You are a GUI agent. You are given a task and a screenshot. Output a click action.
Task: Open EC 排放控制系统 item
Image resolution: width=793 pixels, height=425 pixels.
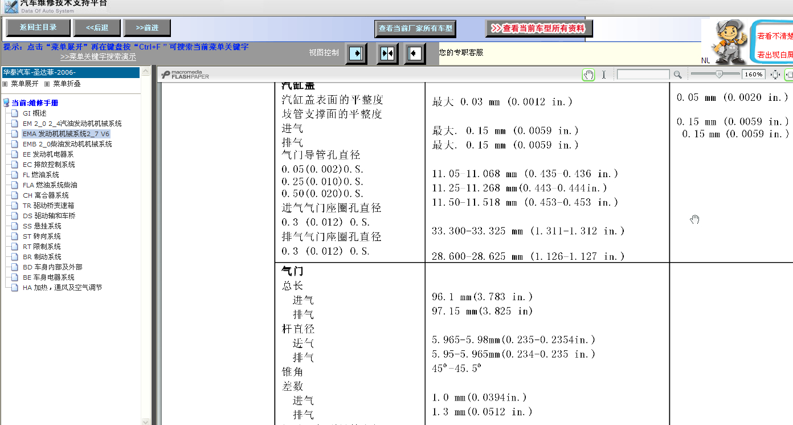click(48, 165)
